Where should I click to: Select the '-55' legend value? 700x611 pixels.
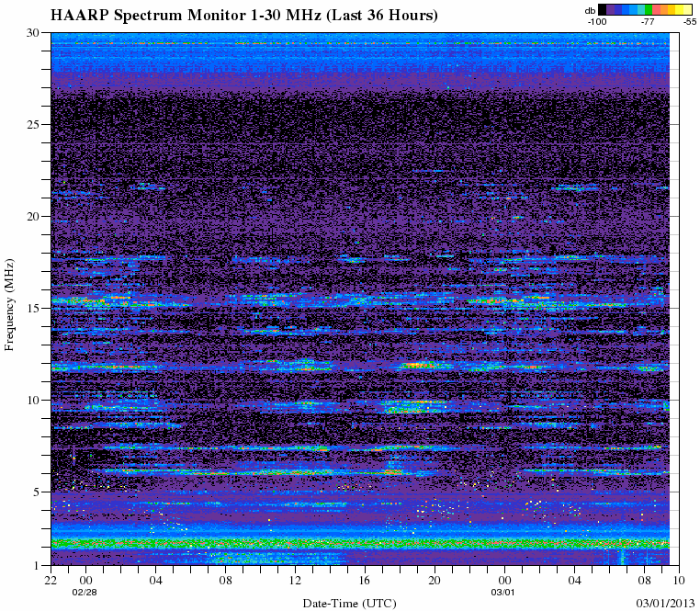(x=690, y=21)
